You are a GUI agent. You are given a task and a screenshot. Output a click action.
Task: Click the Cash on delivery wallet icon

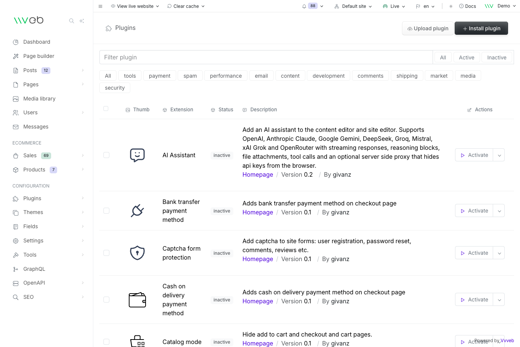[x=137, y=300]
